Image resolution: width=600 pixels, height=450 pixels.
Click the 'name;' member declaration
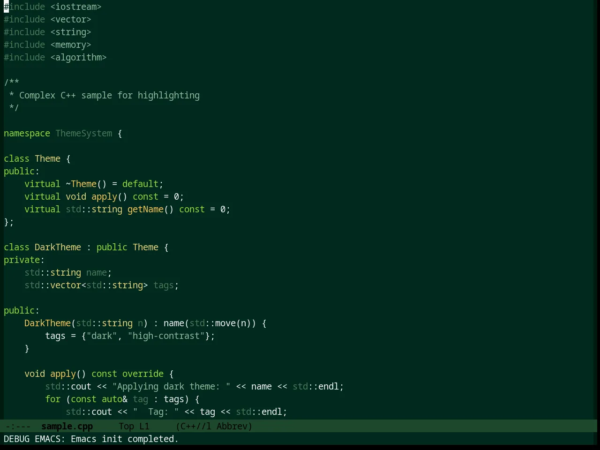tap(99, 273)
